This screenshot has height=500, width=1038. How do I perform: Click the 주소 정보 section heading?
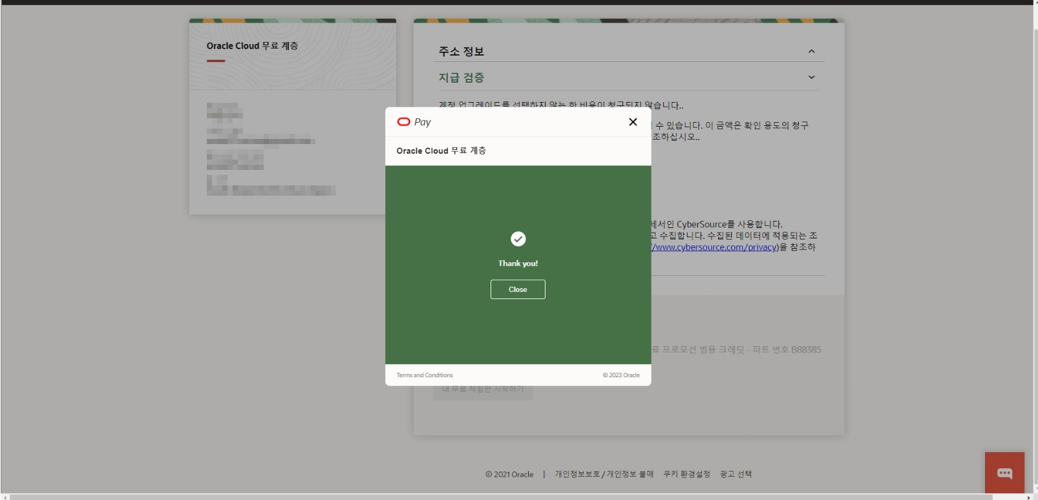pyautogui.click(x=461, y=52)
